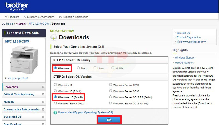Screen dimensions: 219x125
Task: Click the Not your product? link
Action: (x=18, y=78)
